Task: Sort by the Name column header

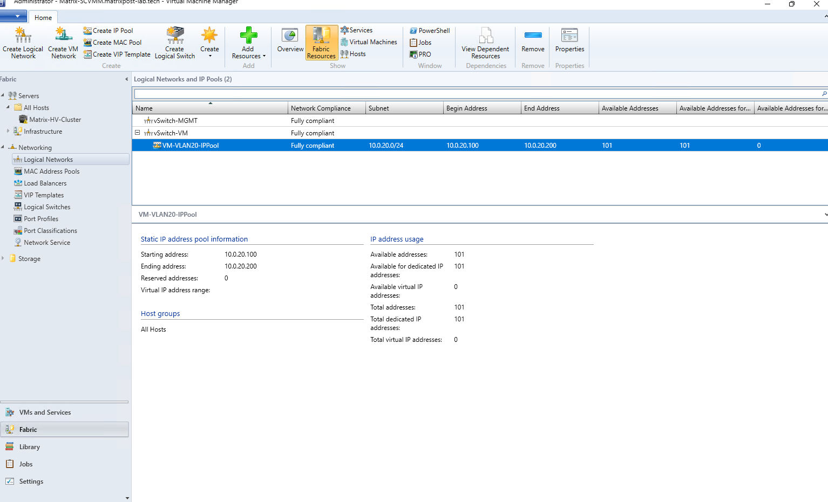Action: pos(210,108)
